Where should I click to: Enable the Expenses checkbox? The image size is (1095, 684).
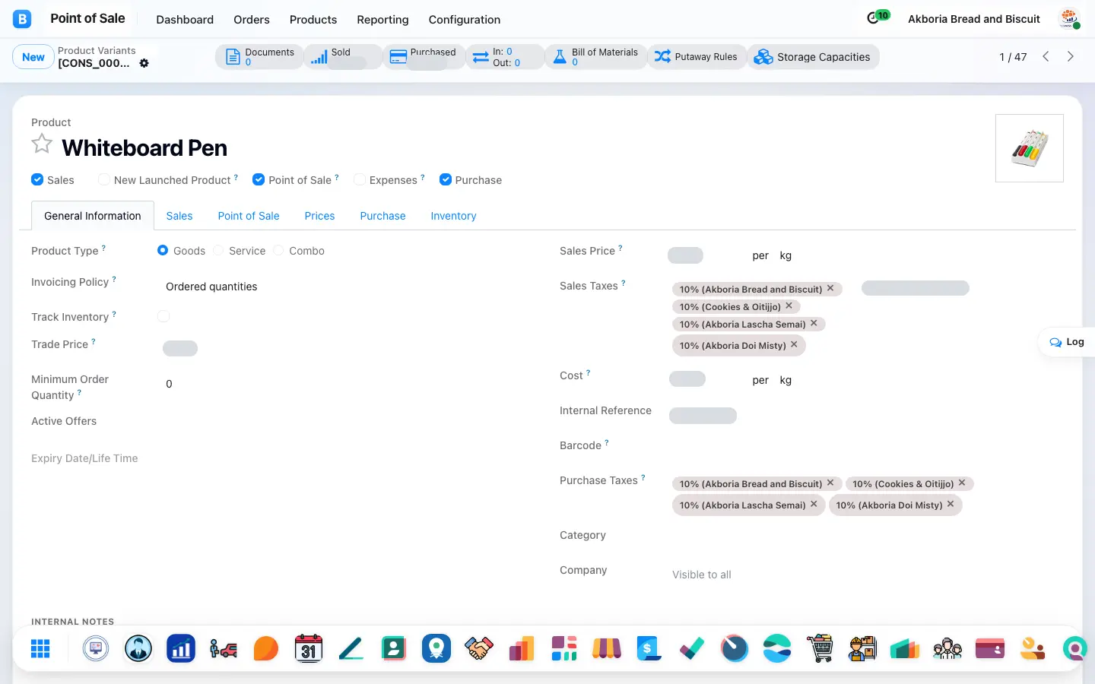(360, 179)
